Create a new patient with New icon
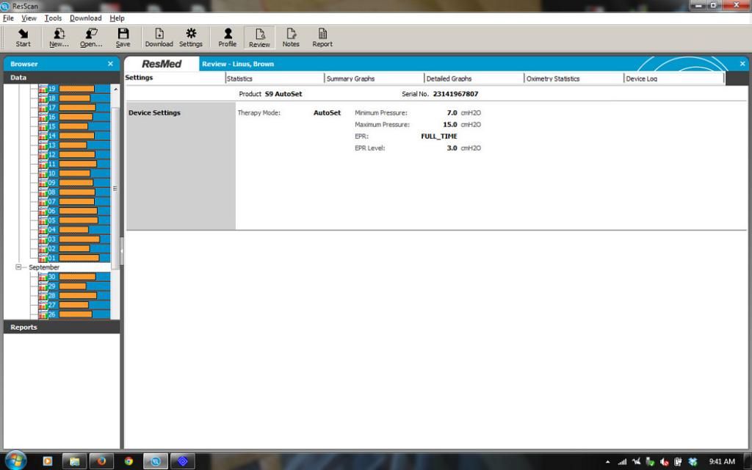Image resolution: width=752 pixels, height=470 pixels. (x=59, y=37)
